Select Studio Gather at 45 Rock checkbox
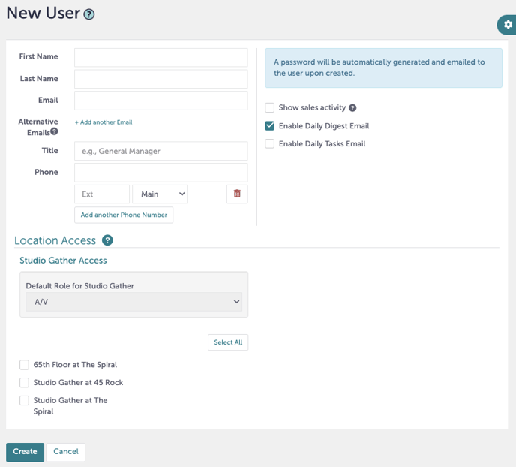The width and height of the screenshot is (516, 467). point(25,383)
